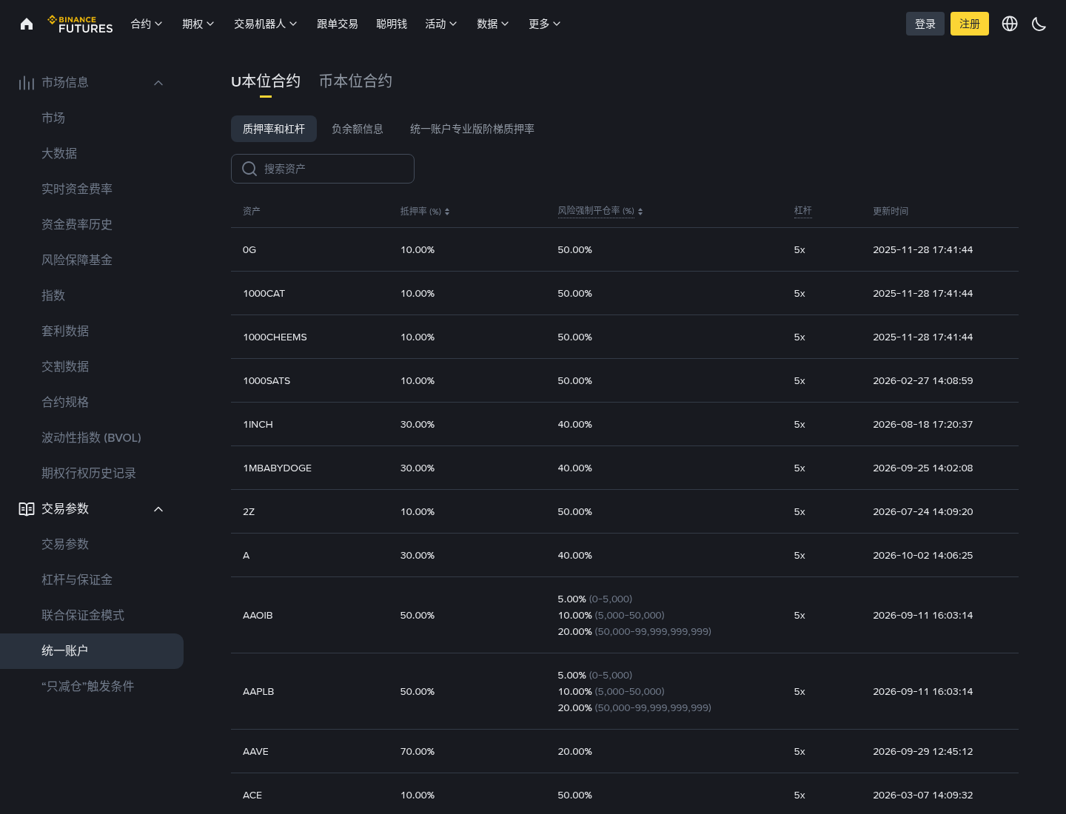The height and width of the screenshot is (814, 1066).
Task: Sort by 抵押率 column arrows
Action: (447, 212)
